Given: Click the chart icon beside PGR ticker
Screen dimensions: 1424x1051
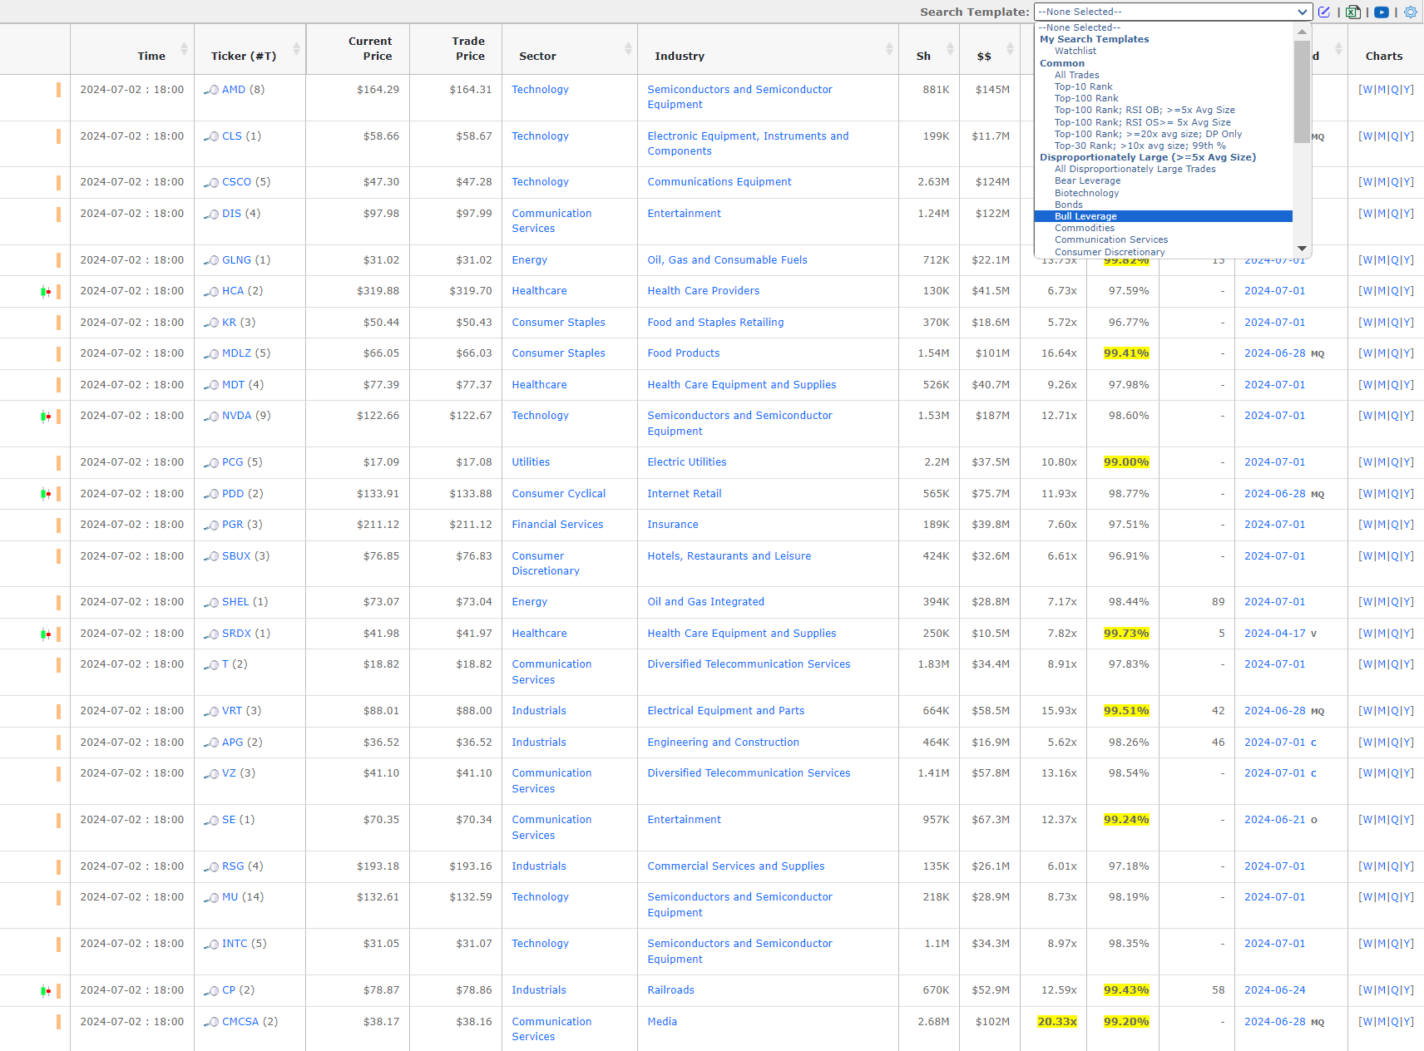Looking at the screenshot, I should click(211, 525).
